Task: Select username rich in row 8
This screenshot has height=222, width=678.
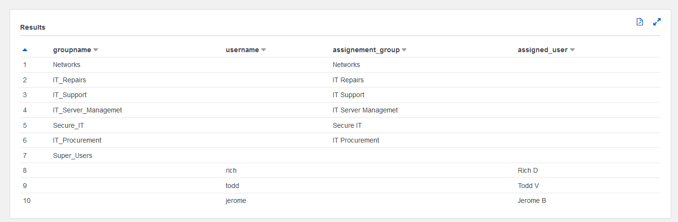Action: [x=231, y=170]
